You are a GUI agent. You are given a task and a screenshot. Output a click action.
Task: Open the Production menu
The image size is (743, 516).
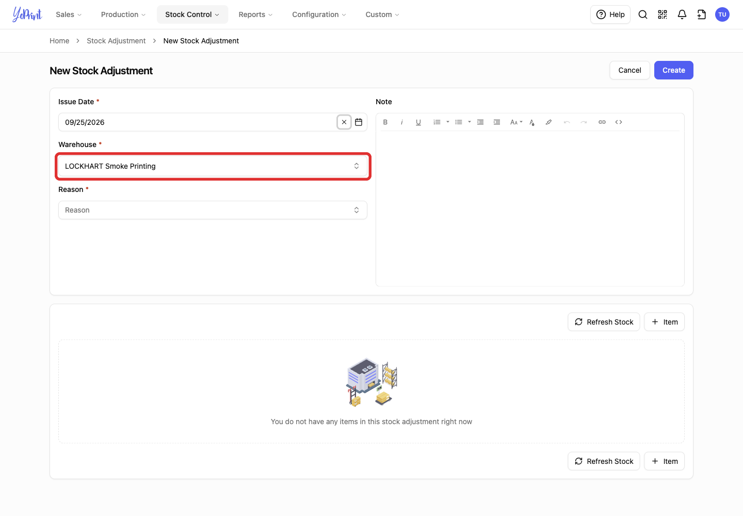point(123,14)
